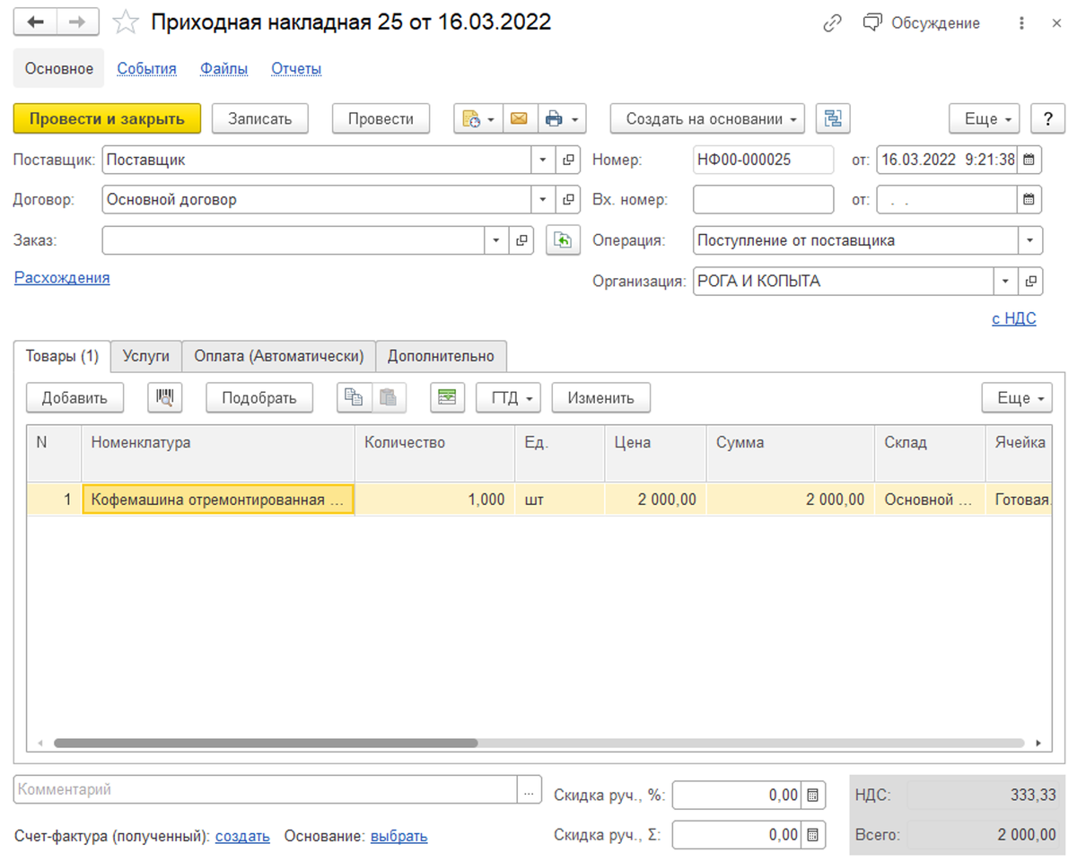The height and width of the screenshot is (861, 1077).
Task: Open Создать на основании dropdown menu
Action: click(x=707, y=118)
